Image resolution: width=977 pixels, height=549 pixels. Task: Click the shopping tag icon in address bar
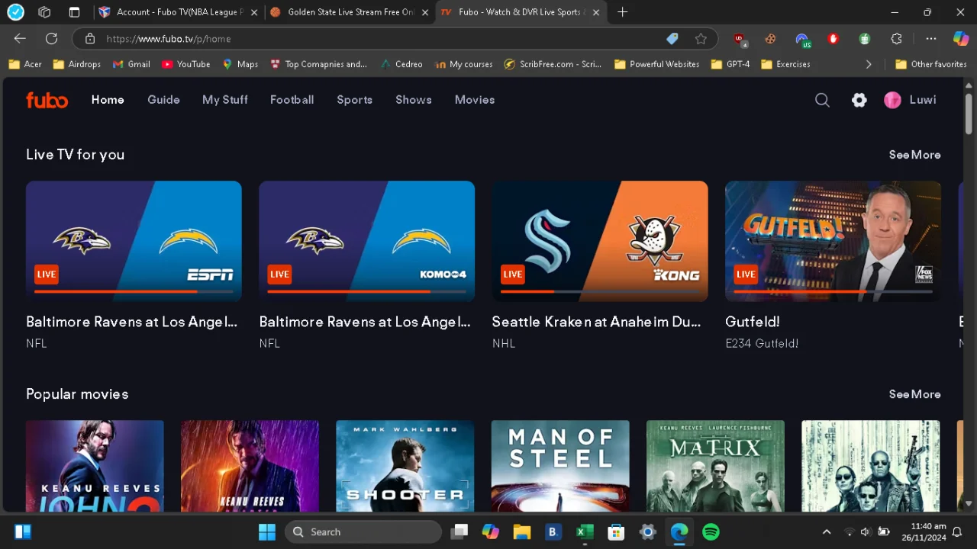pyautogui.click(x=672, y=39)
